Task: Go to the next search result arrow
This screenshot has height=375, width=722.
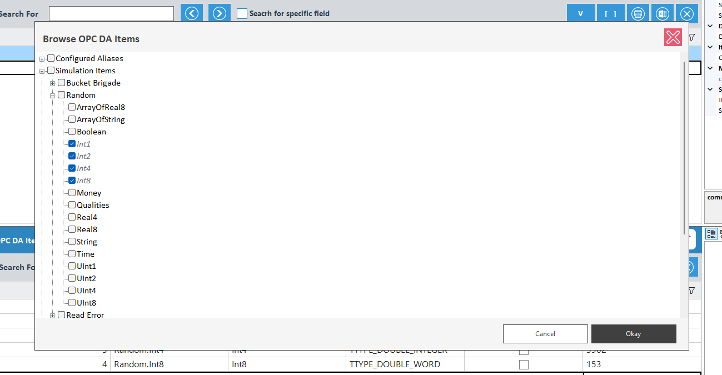Action: click(x=220, y=13)
